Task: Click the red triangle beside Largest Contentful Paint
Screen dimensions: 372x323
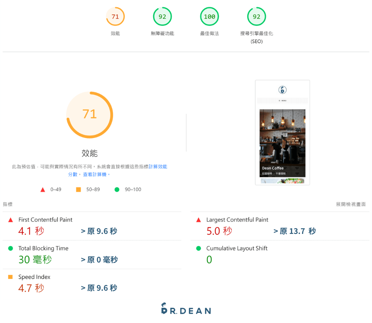Action: click(198, 219)
